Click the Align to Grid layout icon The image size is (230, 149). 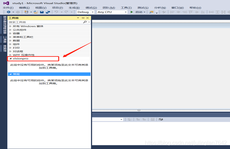[164, 12]
